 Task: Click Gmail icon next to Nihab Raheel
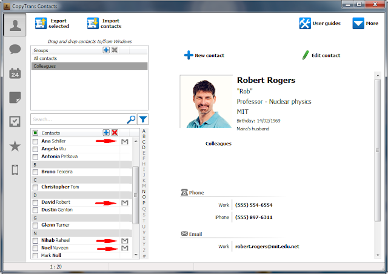pyautogui.click(x=125, y=241)
